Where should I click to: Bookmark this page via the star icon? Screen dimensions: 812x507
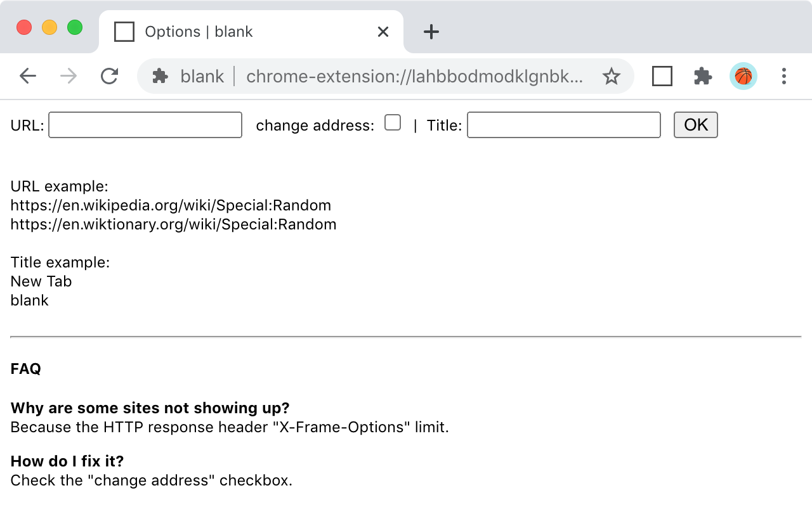[x=612, y=76]
